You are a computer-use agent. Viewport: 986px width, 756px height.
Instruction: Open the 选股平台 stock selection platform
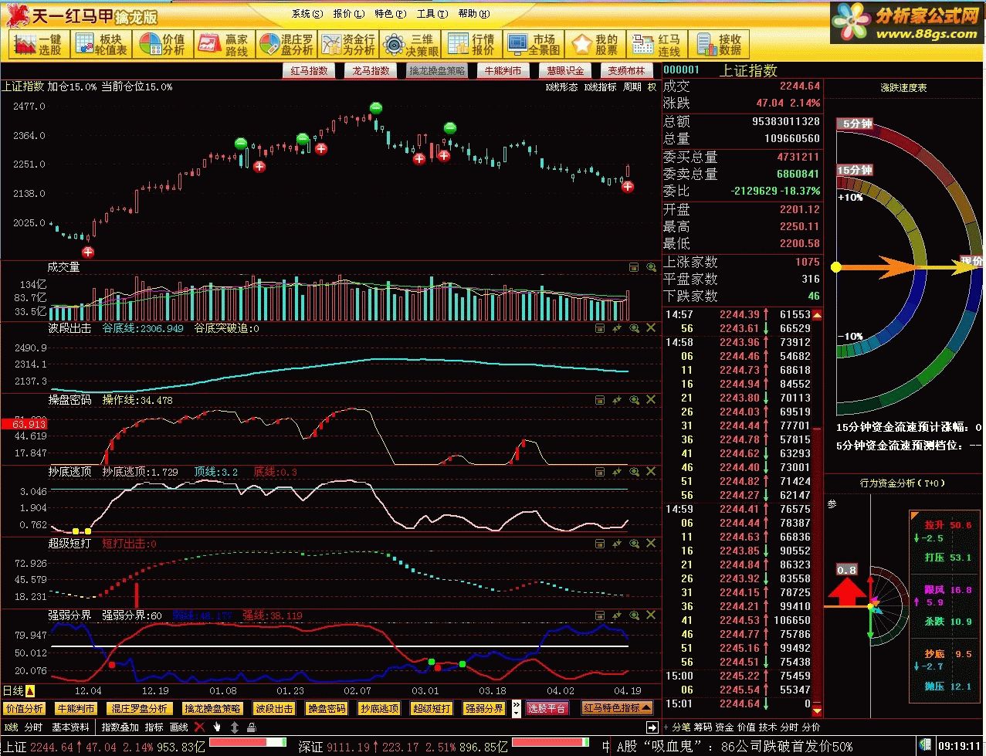547,708
